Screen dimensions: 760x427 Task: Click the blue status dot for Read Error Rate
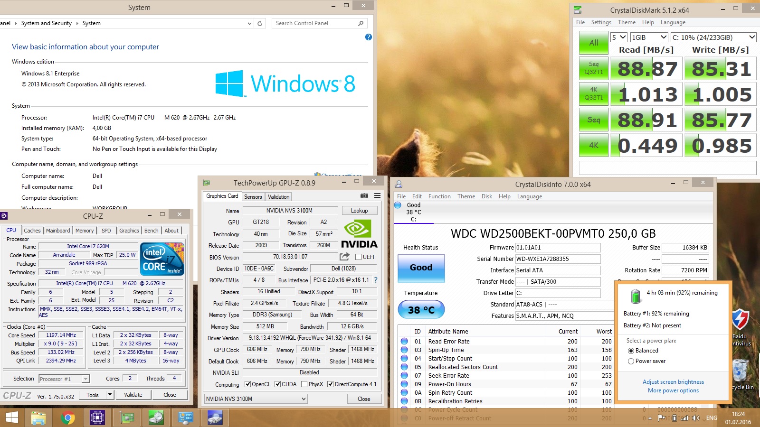point(404,341)
